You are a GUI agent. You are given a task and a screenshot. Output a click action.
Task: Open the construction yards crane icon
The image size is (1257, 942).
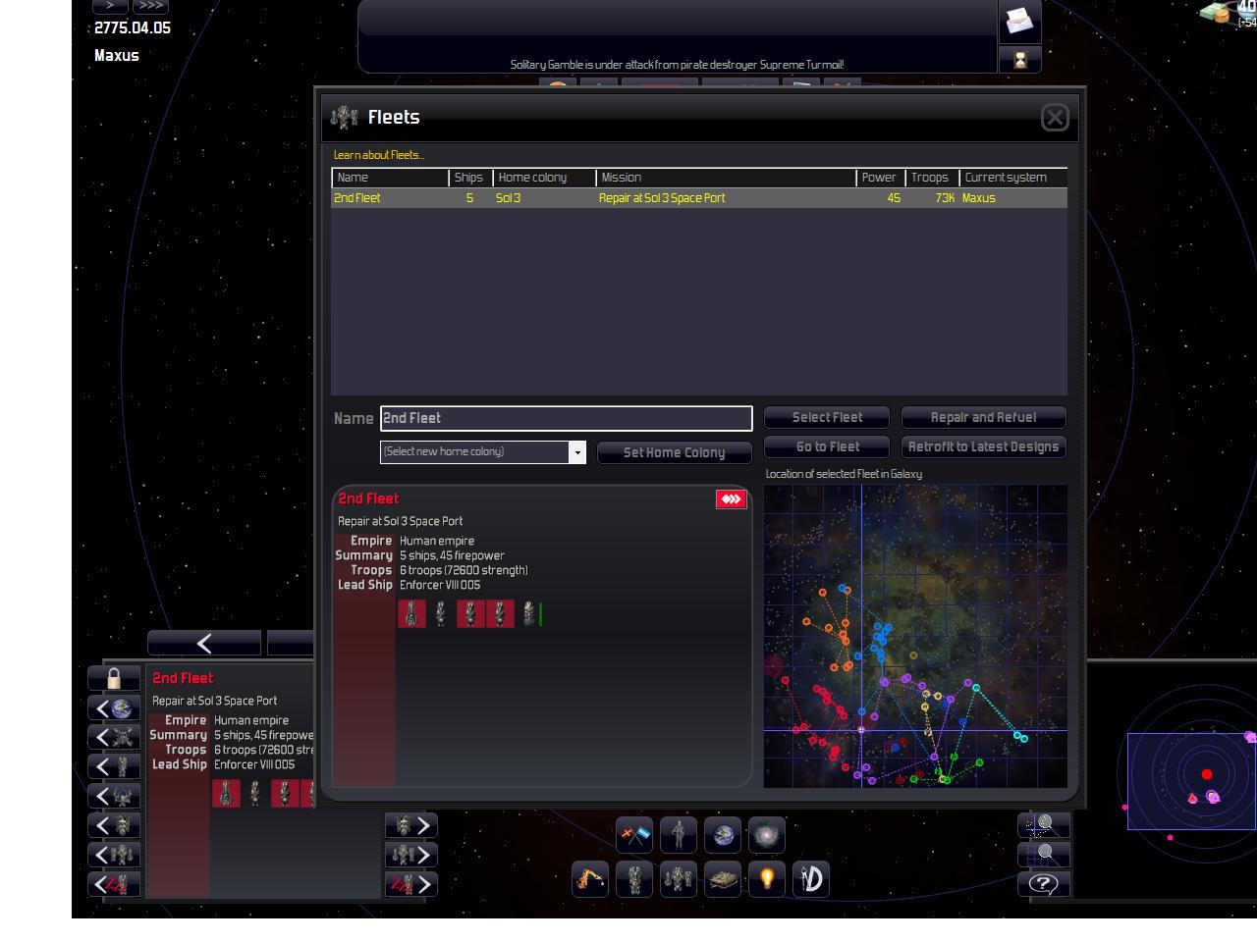pyautogui.click(x=590, y=879)
